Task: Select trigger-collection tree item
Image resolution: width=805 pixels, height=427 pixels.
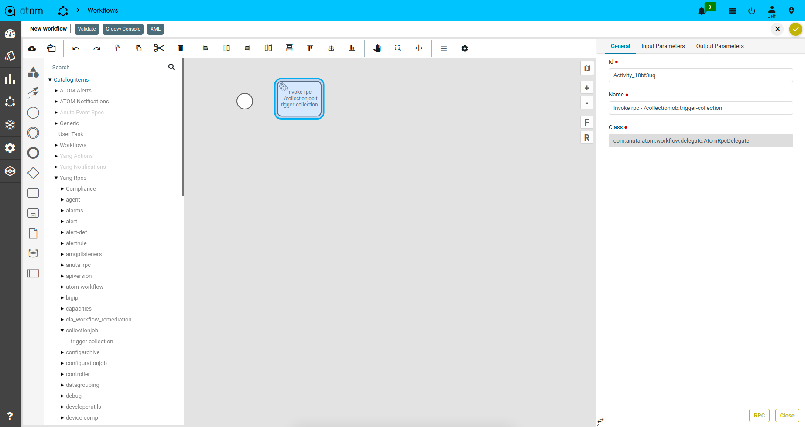Action: click(92, 342)
